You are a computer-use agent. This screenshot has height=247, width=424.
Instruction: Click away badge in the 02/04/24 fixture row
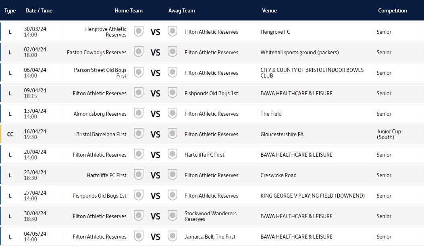coord(172,52)
